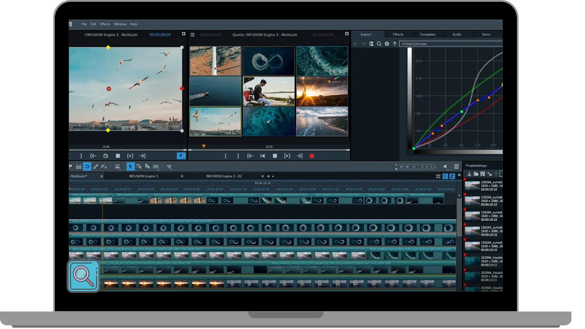Toggle the blue lightning performance button

[181, 156]
